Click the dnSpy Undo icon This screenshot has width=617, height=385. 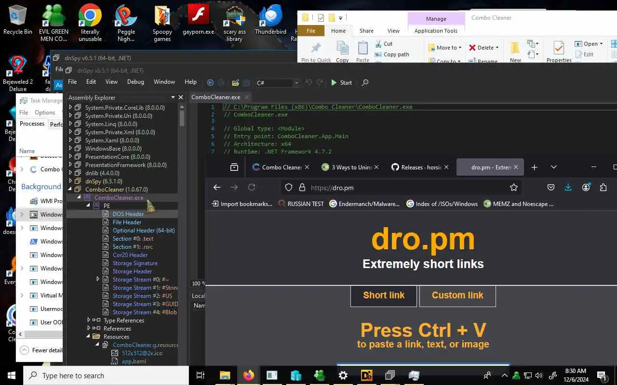coord(309,83)
